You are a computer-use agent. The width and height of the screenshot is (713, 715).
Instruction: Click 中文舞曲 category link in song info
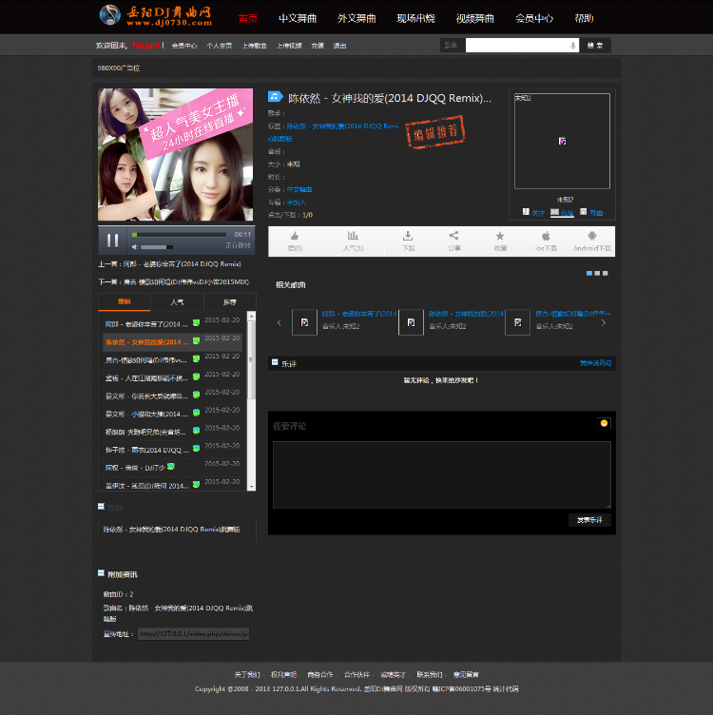point(299,189)
